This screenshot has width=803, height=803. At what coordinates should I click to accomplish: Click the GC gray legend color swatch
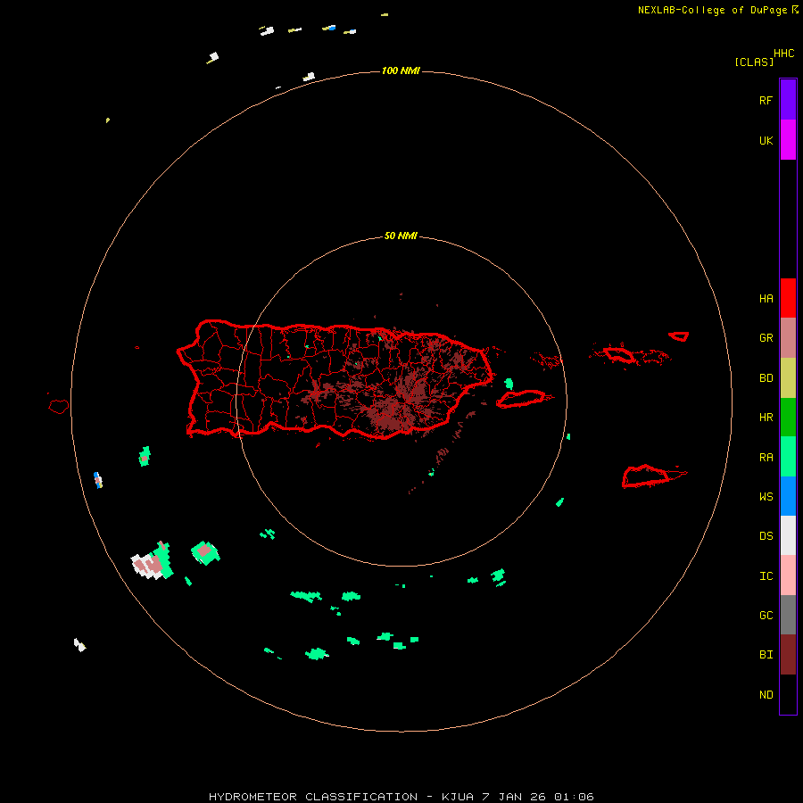click(788, 615)
